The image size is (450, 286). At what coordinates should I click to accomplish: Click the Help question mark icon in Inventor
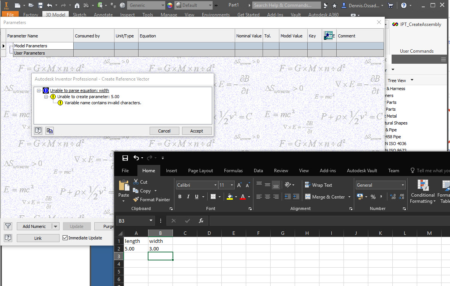tap(404, 5)
